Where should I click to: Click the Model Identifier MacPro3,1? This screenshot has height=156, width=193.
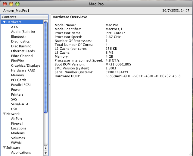[x=114, y=29]
